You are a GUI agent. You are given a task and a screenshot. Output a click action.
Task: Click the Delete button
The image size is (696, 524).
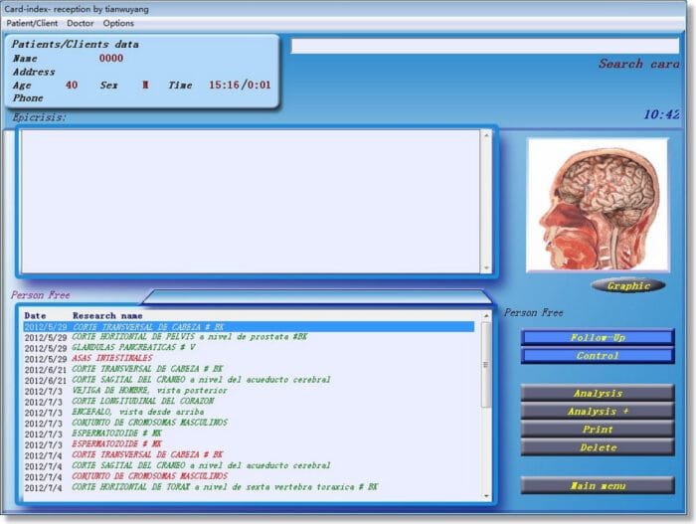click(x=598, y=447)
